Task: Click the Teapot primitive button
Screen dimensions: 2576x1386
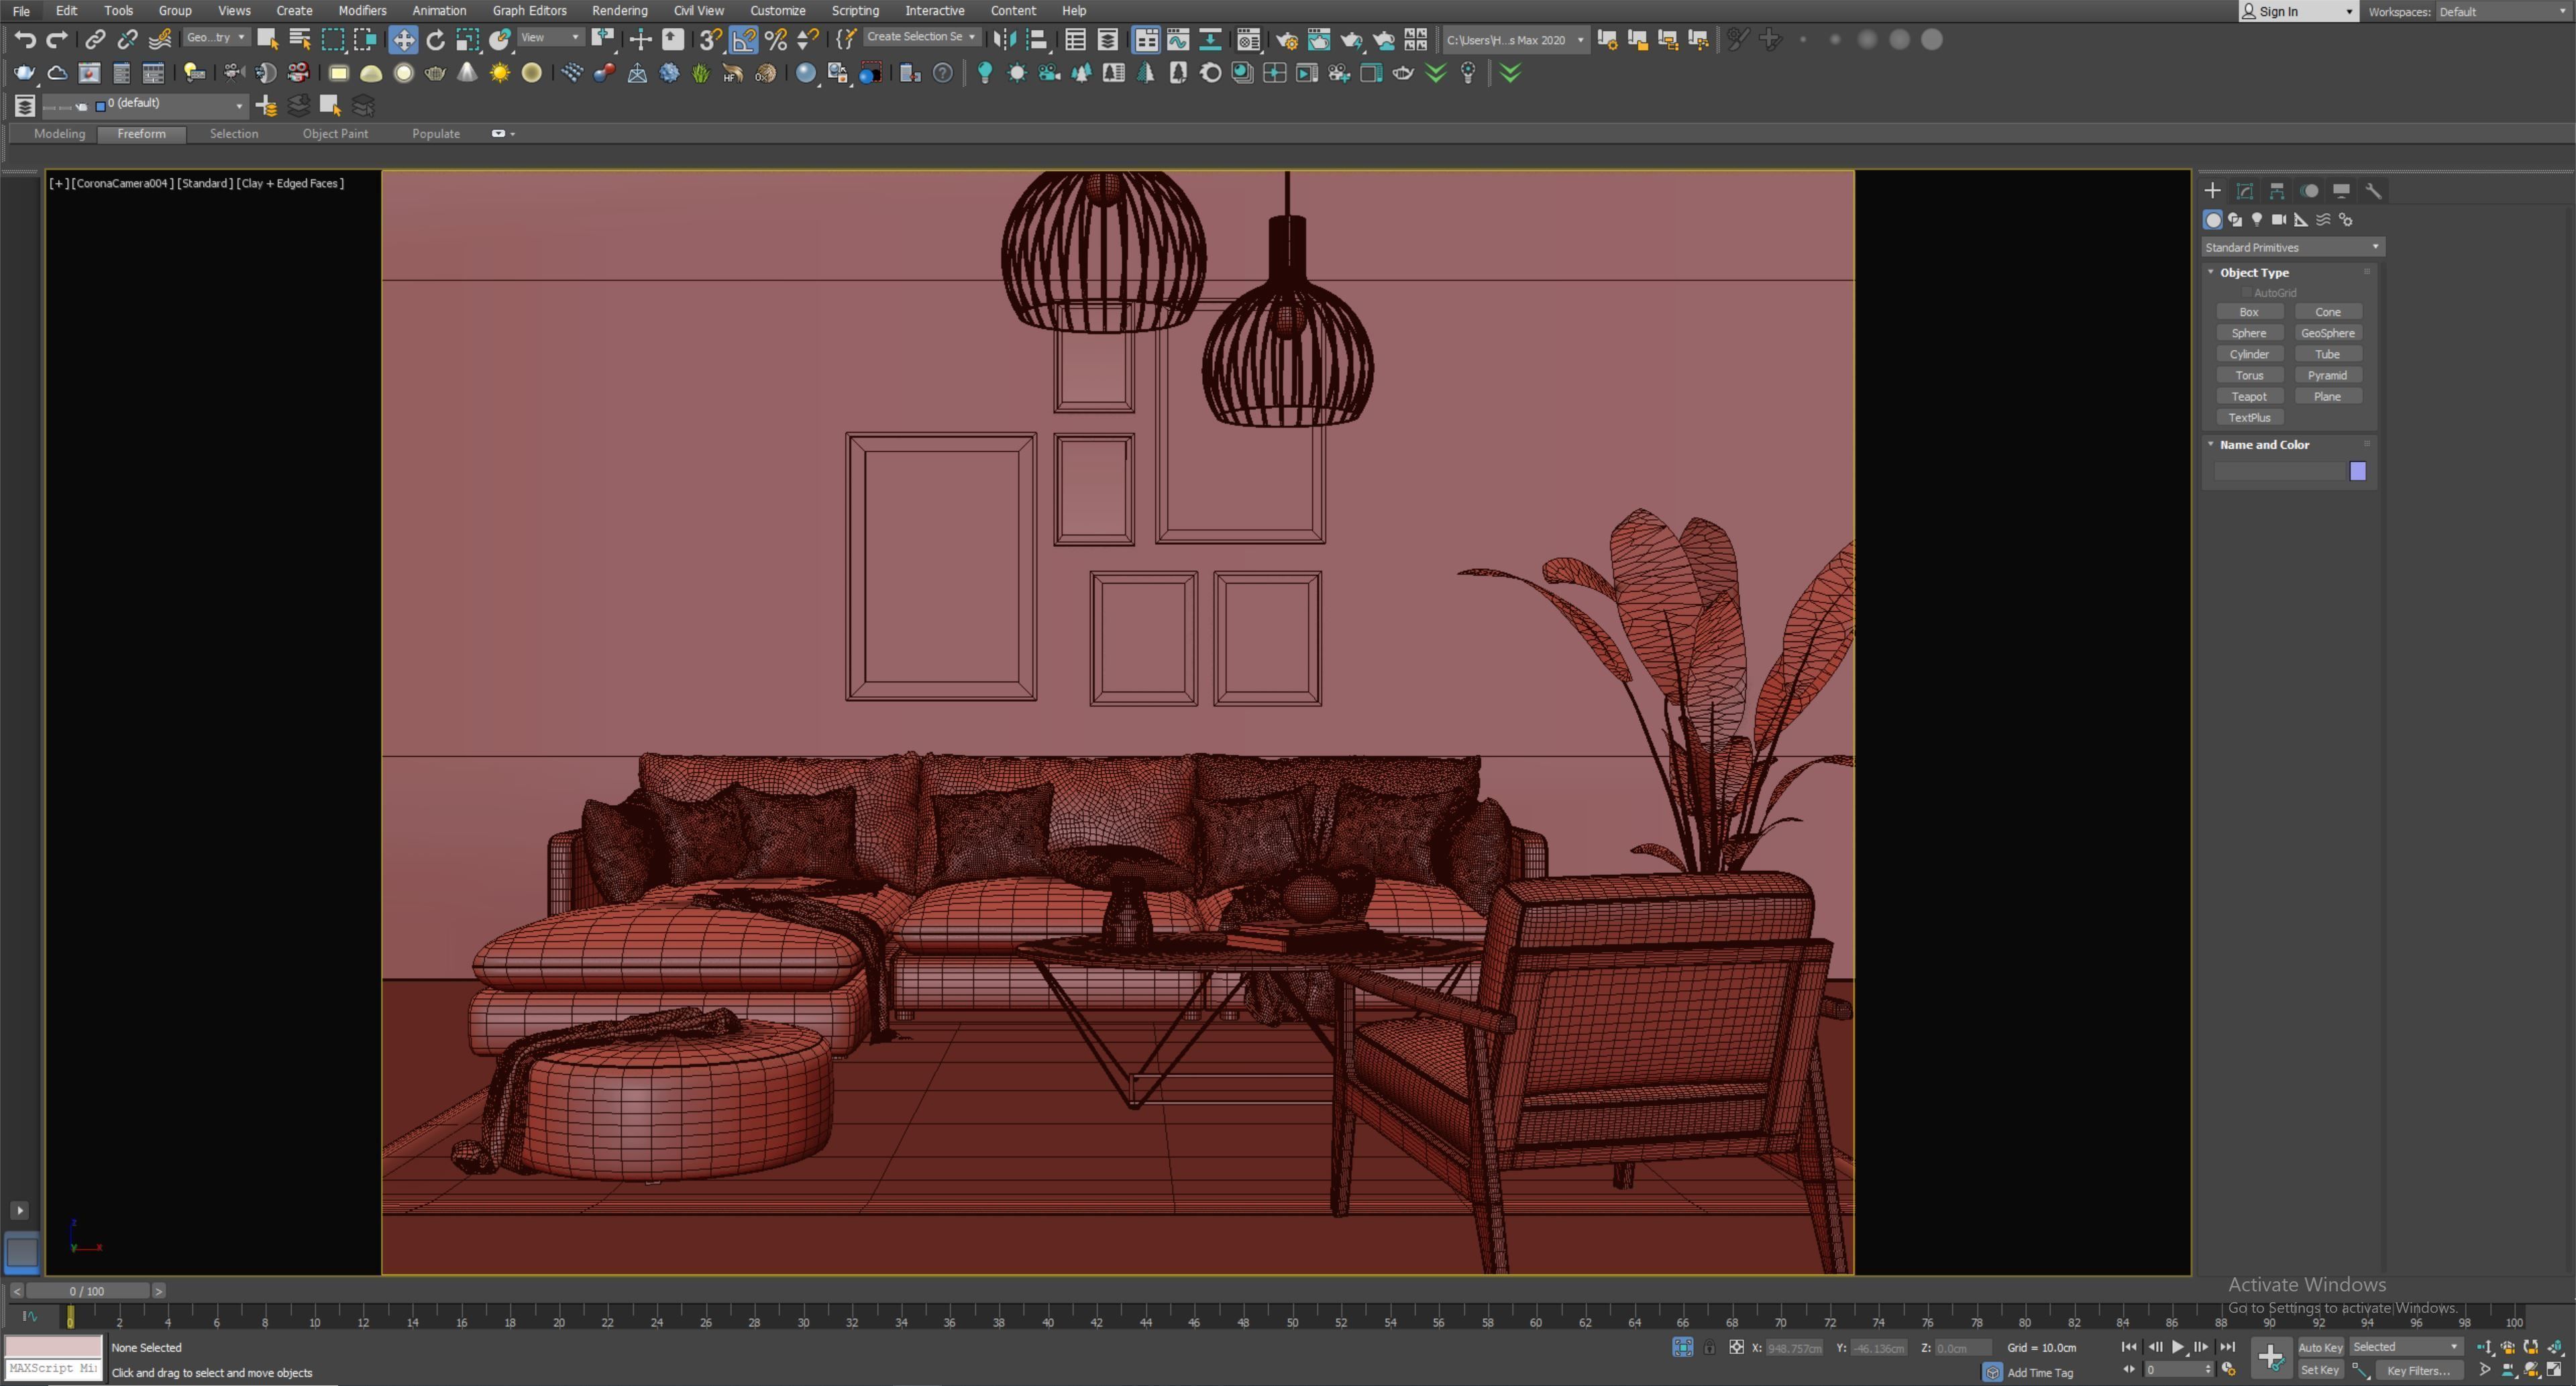Action: click(x=2249, y=397)
